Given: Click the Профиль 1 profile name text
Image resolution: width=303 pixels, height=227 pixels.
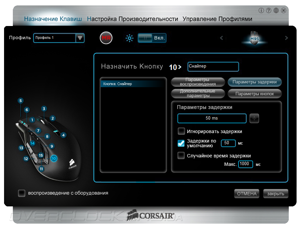Looking at the screenshot, I should [45, 38].
